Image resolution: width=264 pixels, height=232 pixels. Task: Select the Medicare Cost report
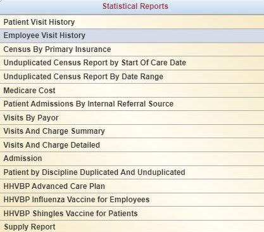[x=132, y=90]
